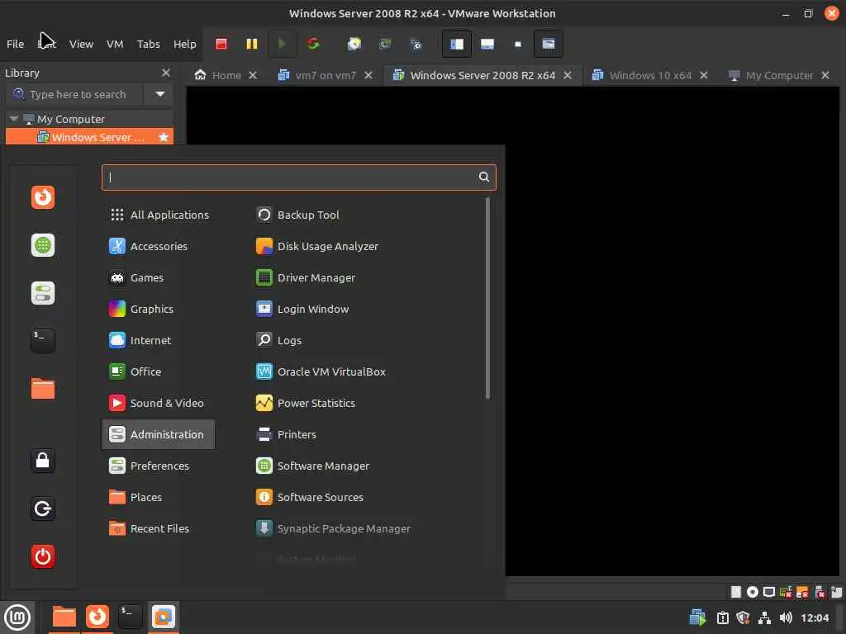Click the red Power Off VM toolbar button
The image size is (846, 634).
[221, 44]
